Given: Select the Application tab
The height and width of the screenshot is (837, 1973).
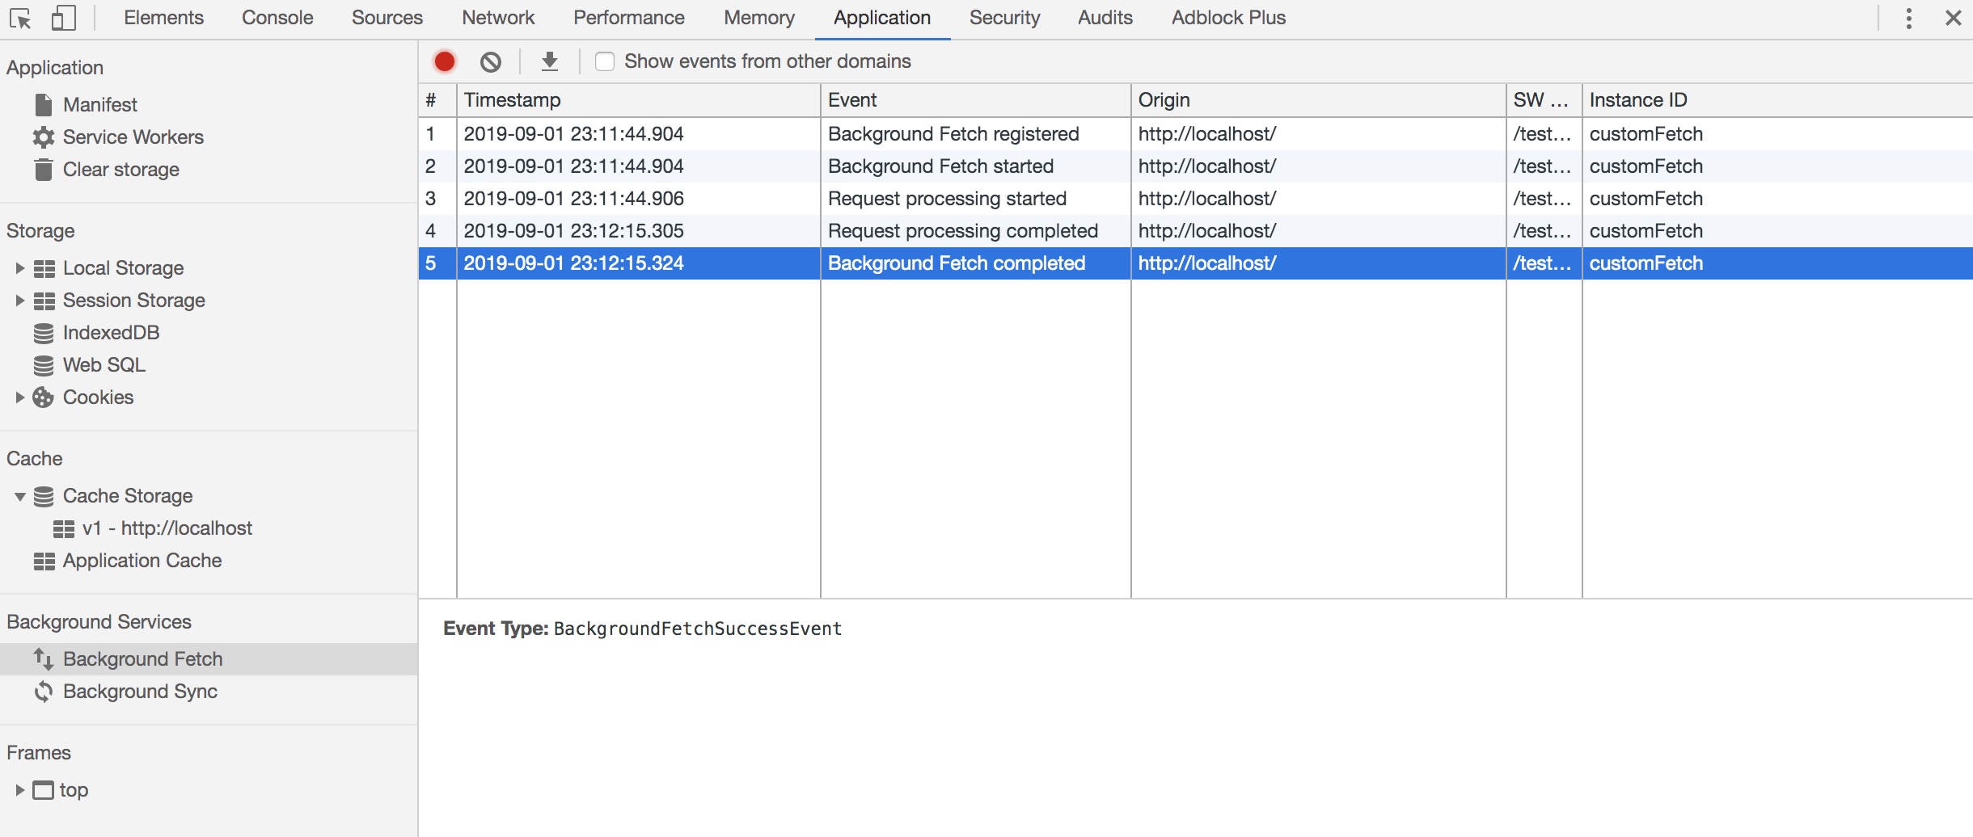Looking at the screenshot, I should [882, 18].
